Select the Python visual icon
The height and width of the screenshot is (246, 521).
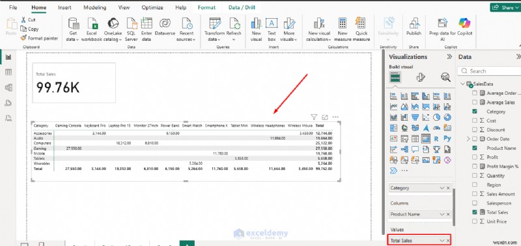447,138
